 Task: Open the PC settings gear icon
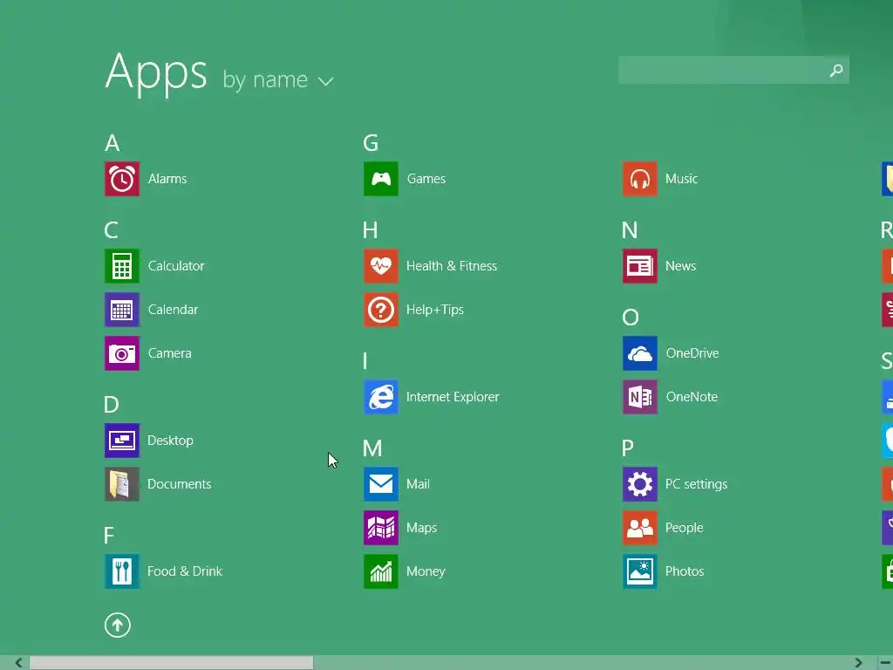tap(640, 484)
